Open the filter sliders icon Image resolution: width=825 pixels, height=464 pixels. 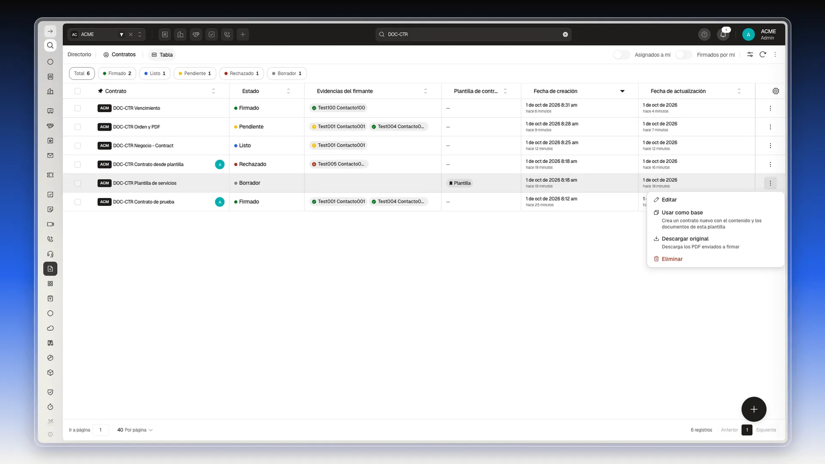pos(750,55)
